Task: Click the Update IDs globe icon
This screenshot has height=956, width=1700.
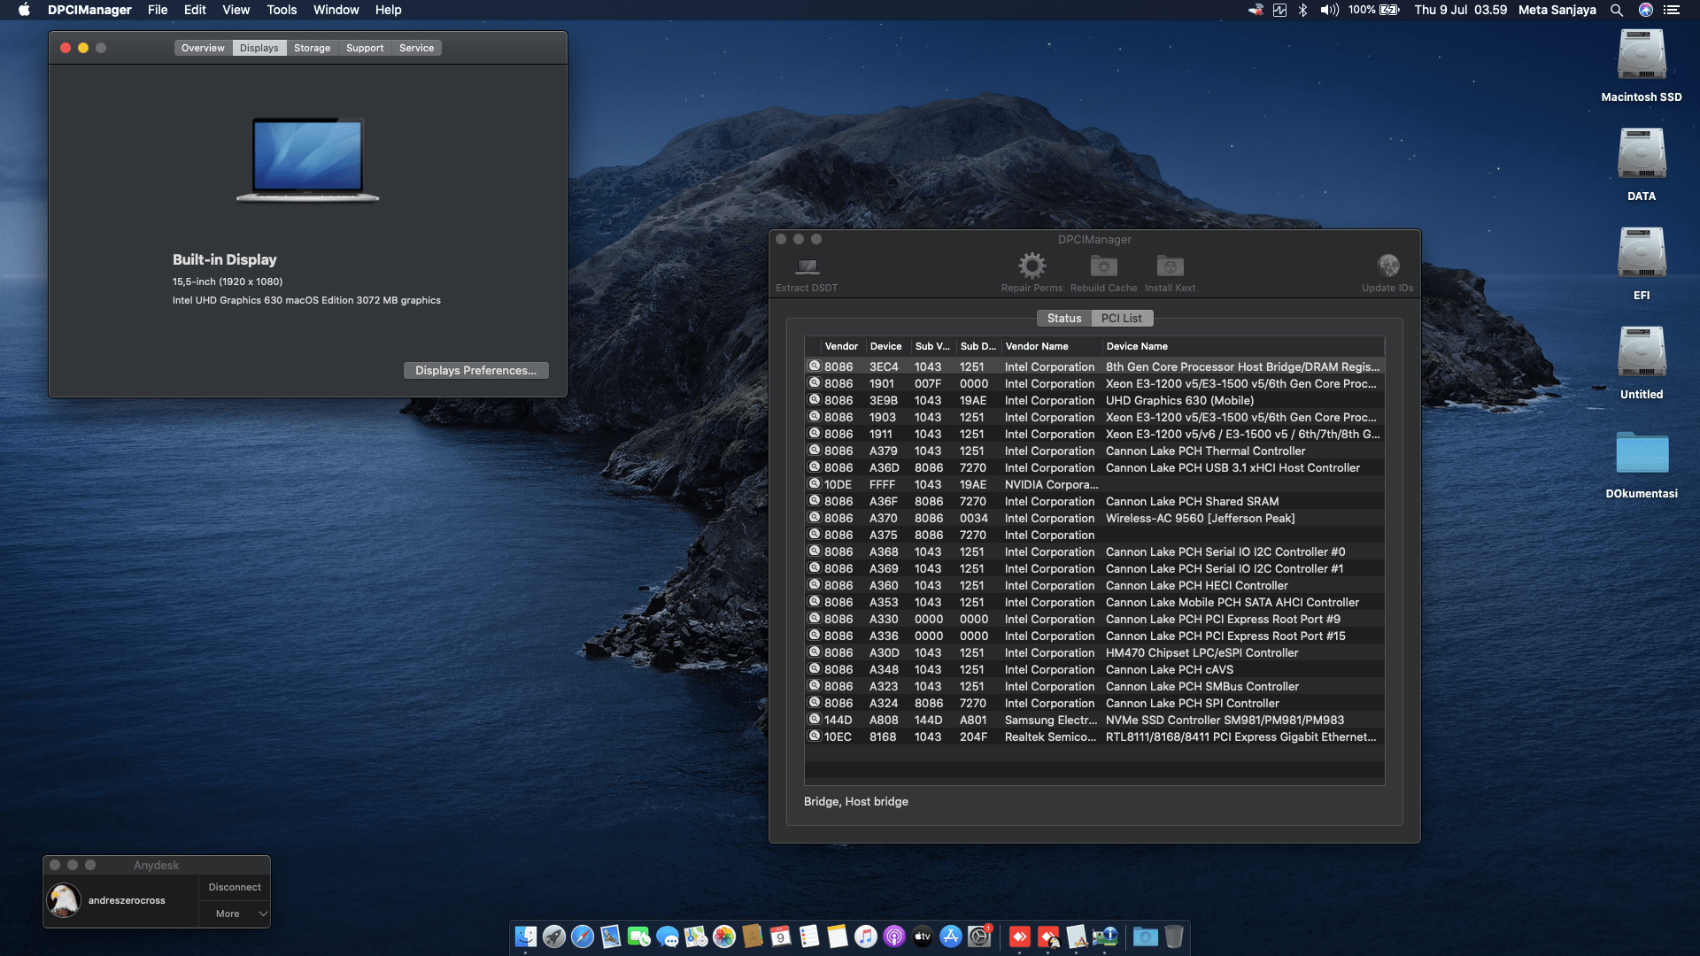Action: 1387,266
